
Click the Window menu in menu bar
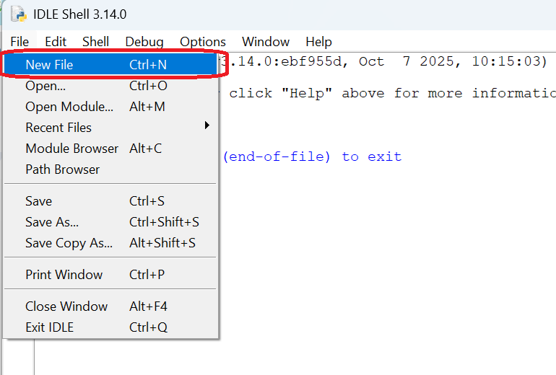click(x=266, y=42)
